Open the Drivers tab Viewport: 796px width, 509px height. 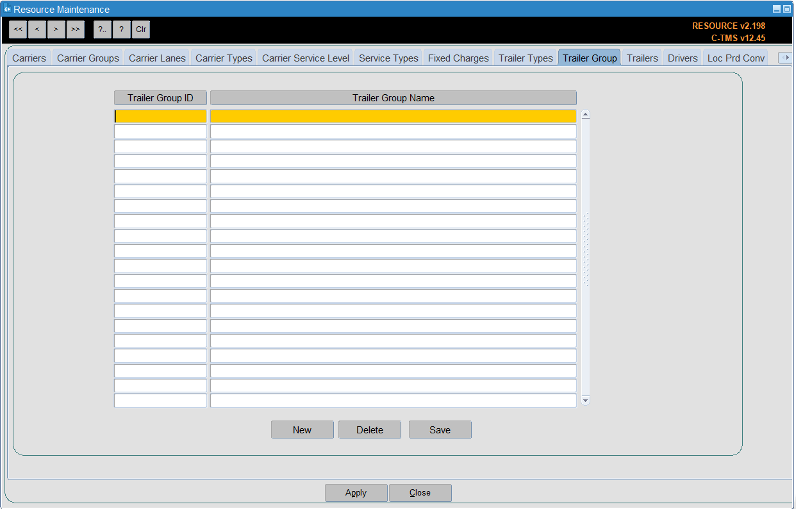(683, 58)
